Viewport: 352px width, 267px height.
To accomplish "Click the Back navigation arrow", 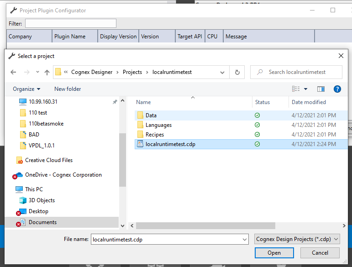I will click(13, 72).
